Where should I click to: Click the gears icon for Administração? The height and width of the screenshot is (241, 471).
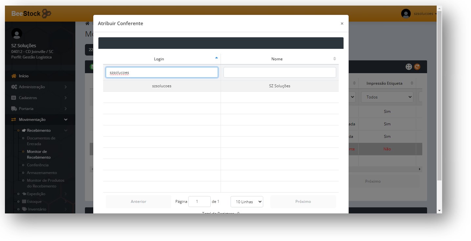(x=14, y=87)
